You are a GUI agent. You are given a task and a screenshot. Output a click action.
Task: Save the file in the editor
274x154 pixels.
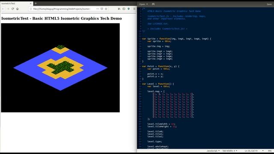(269, 4)
